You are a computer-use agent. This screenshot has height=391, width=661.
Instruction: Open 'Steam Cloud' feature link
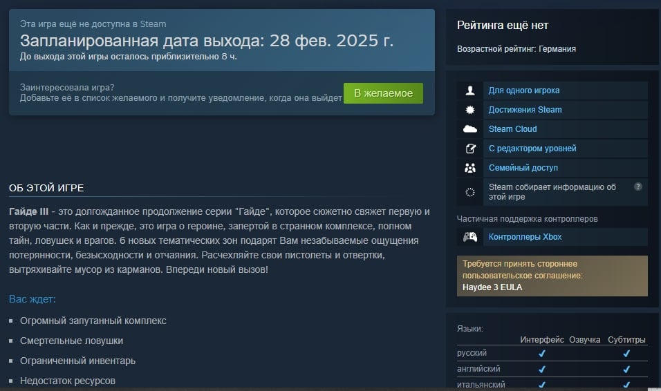tap(512, 129)
